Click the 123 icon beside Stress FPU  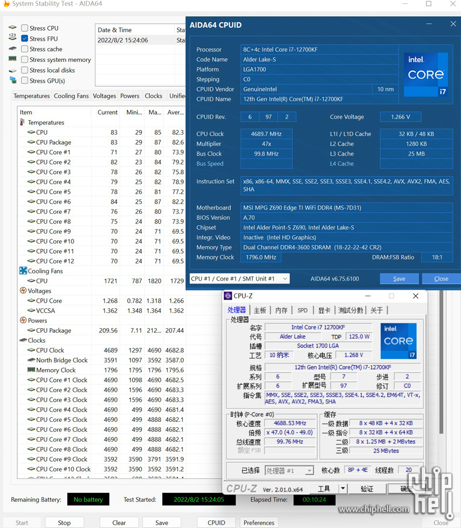(12, 37)
